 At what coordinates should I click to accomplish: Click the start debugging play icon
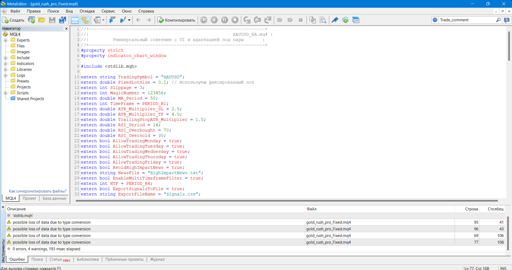pos(214,20)
